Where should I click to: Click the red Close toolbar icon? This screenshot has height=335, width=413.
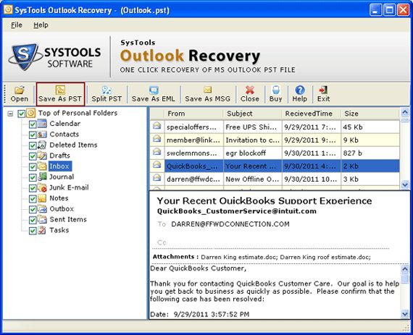(250, 90)
